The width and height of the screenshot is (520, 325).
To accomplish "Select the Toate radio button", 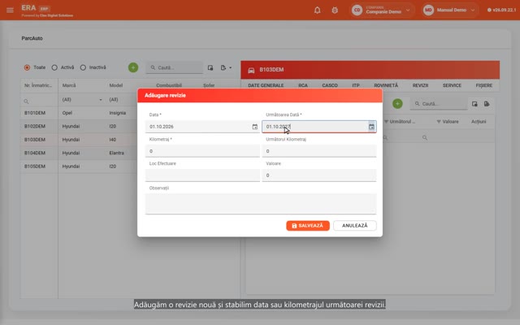I will pos(27,67).
